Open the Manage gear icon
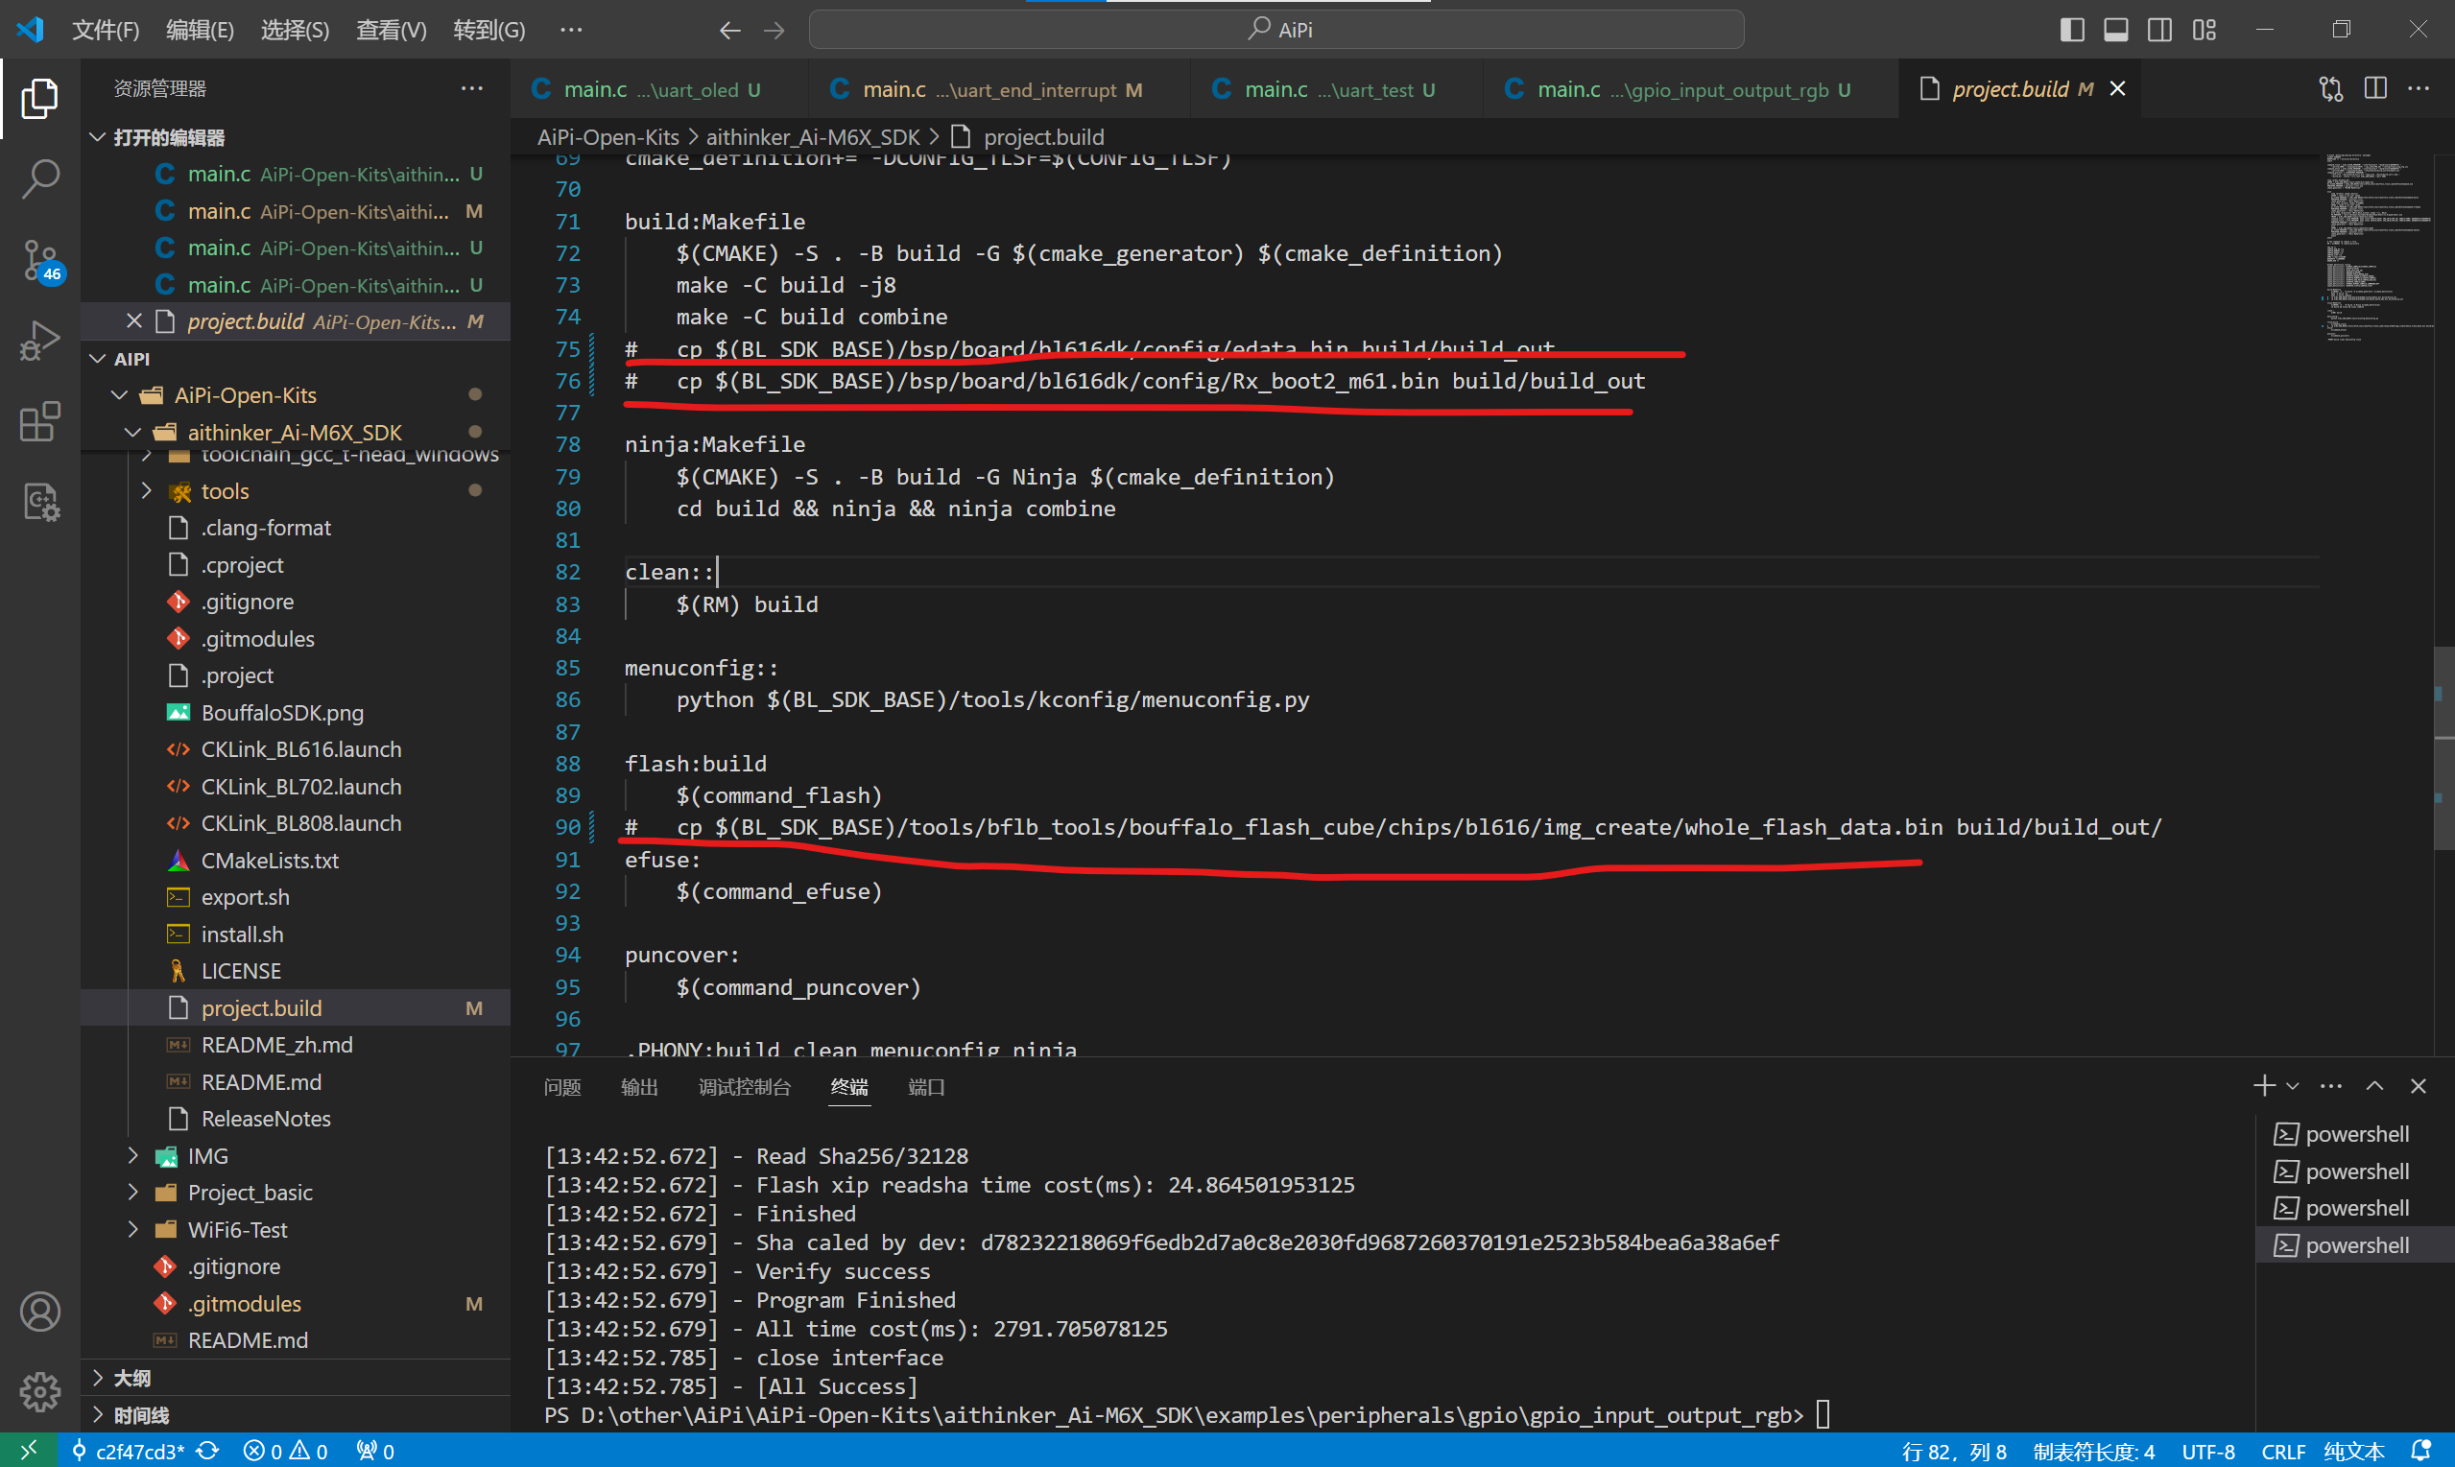2455x1467 pixels. [x=39, y=1392]
